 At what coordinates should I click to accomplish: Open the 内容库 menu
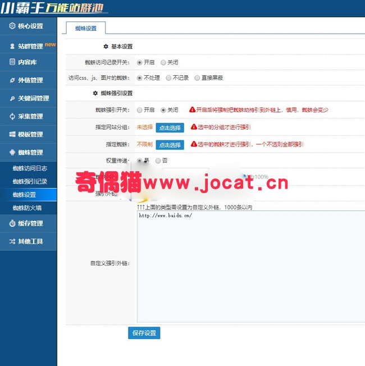point(28,62)
